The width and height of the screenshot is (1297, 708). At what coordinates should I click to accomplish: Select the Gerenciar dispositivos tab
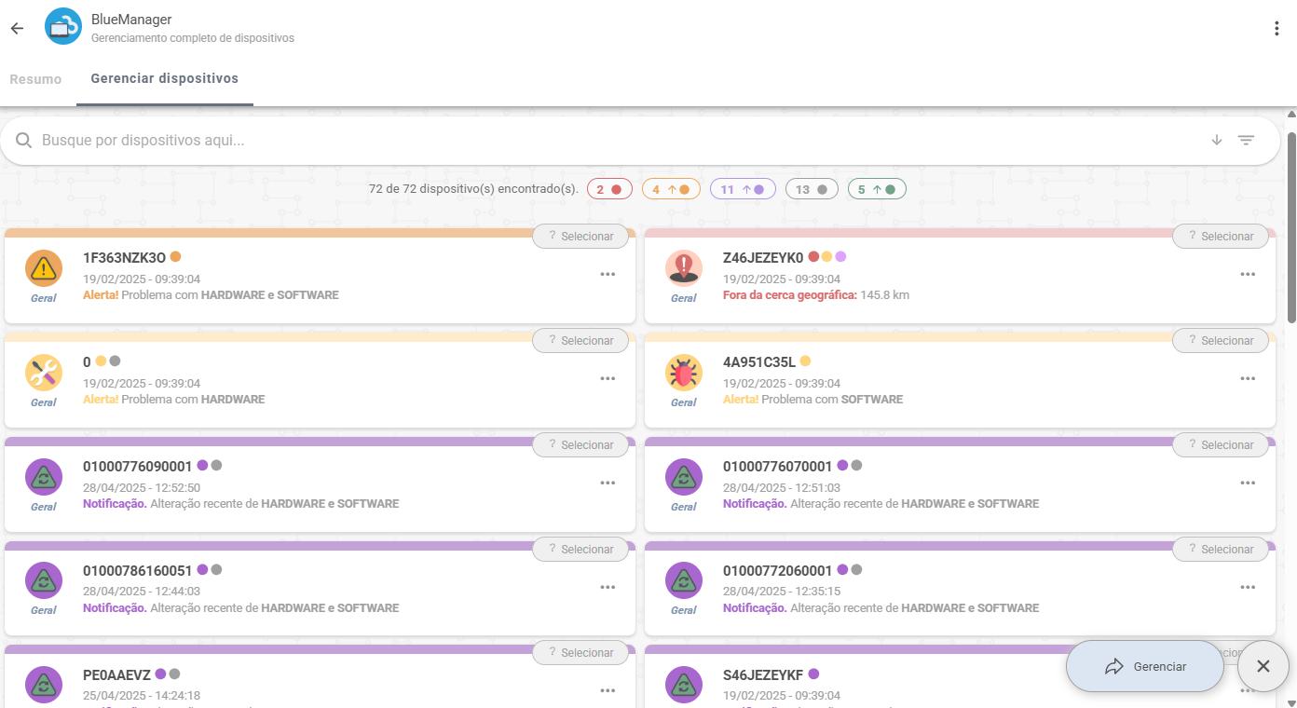(164, 79)
